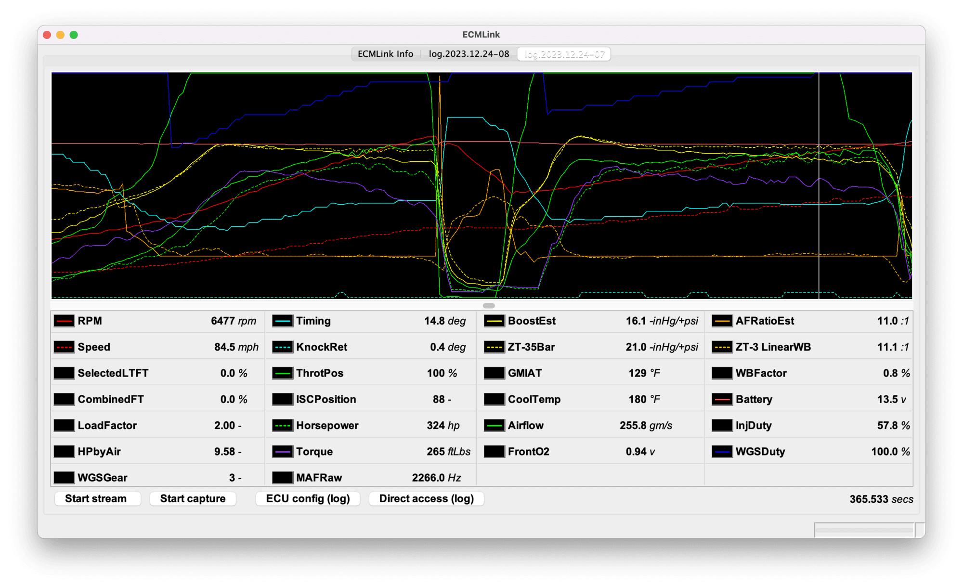Click the 265 ftLbs value
The height and width of the screenshot is (588, 963).
point(448,452)
